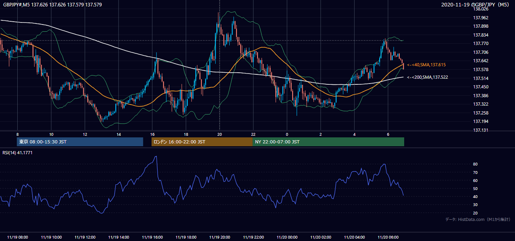Click the 137.514 price axis label
The height and width of the screenshot is (241, 515).
point(480,78)
